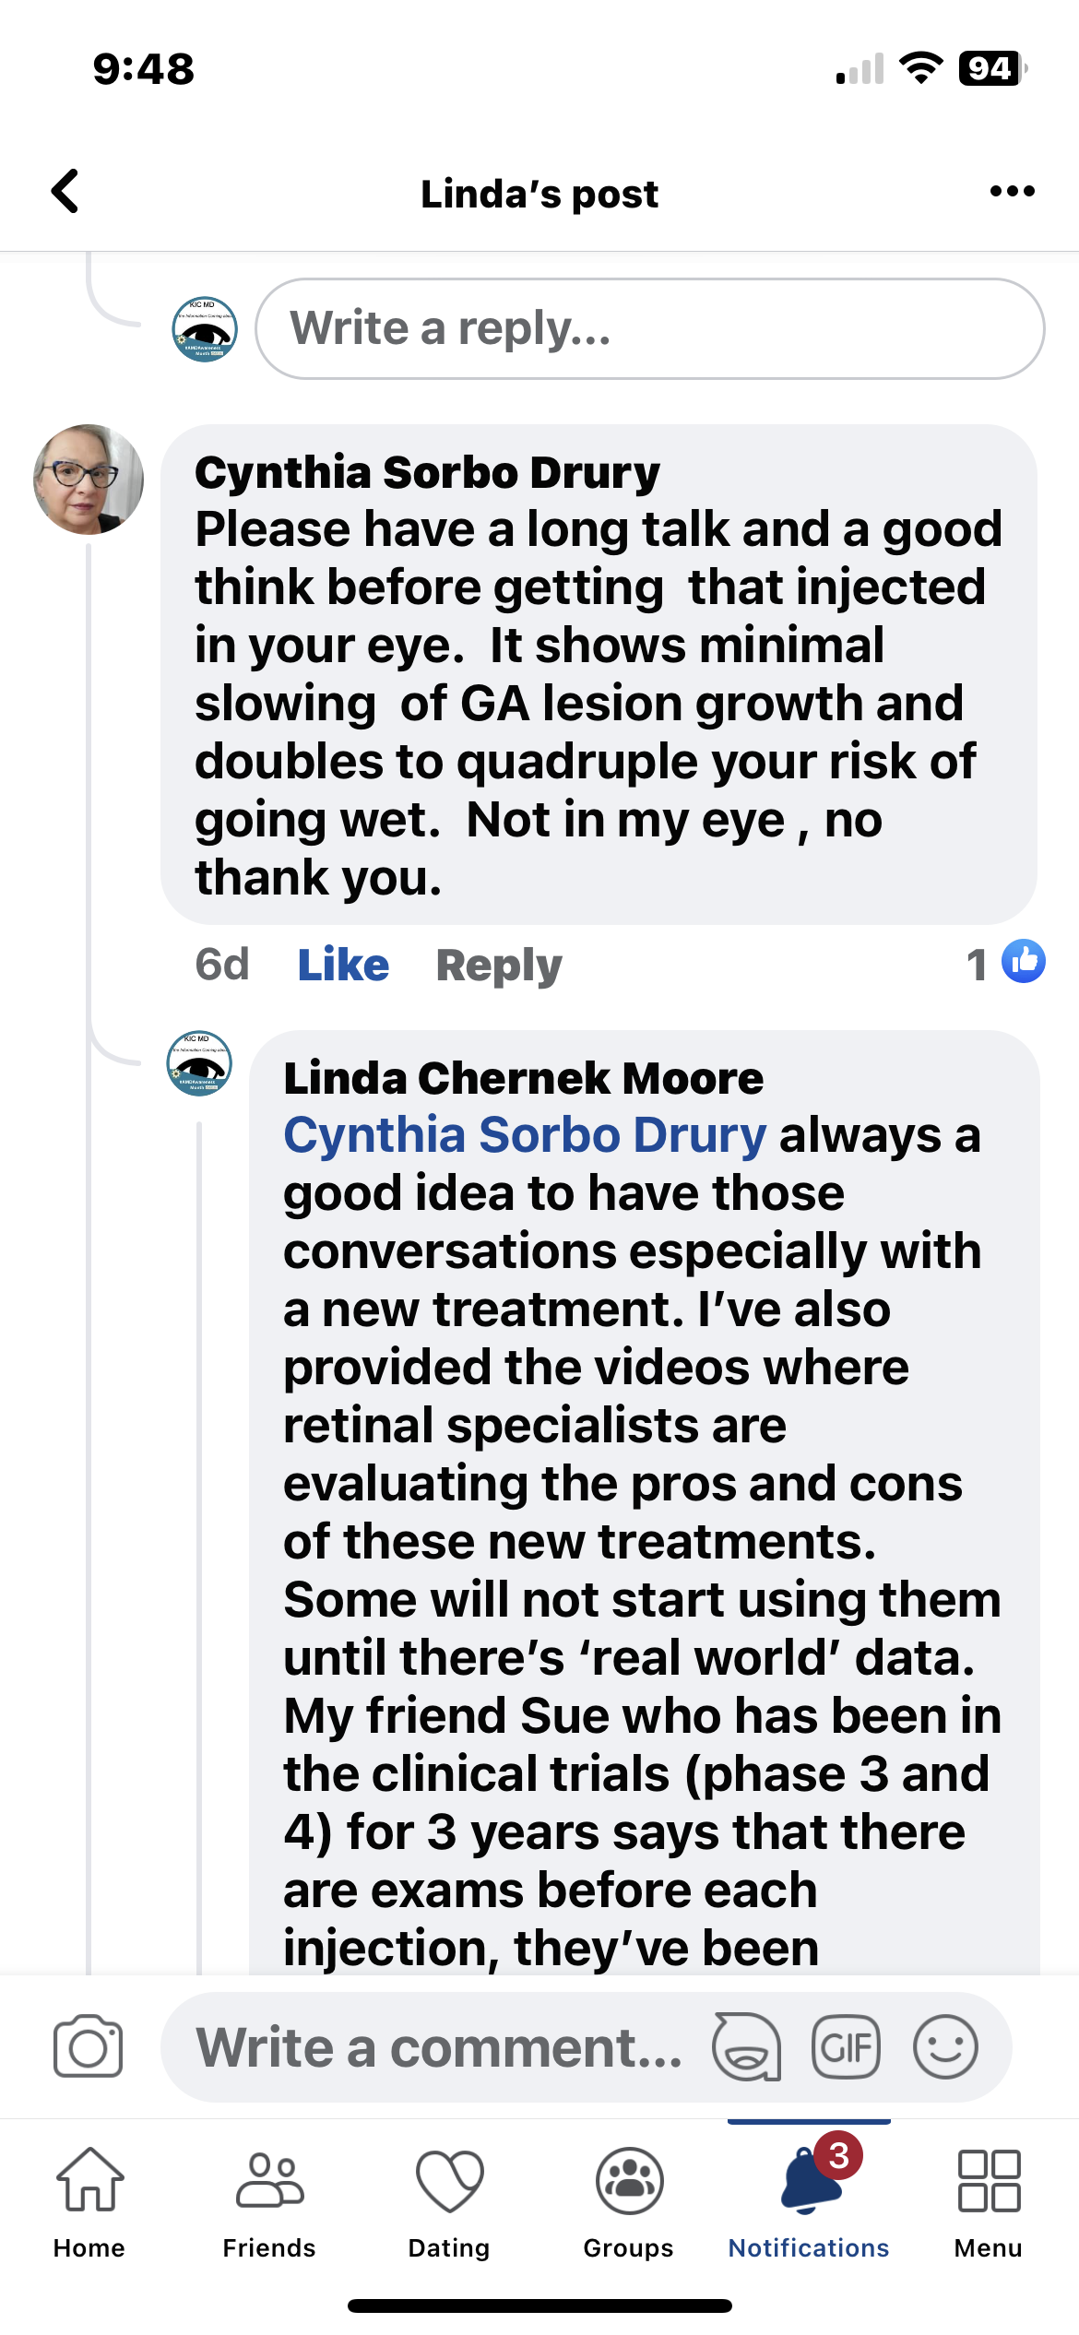Tap the blue Cynthia Sorbo Drury mention link

525,1135
